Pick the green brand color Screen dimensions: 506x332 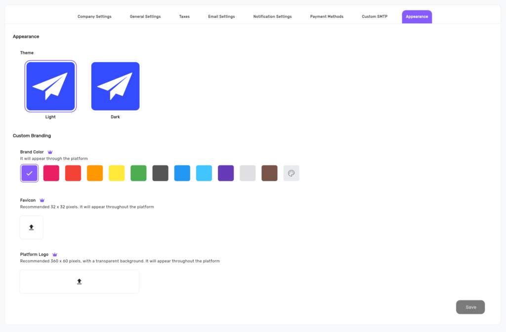pyautogui.click(x=138, y=173)
